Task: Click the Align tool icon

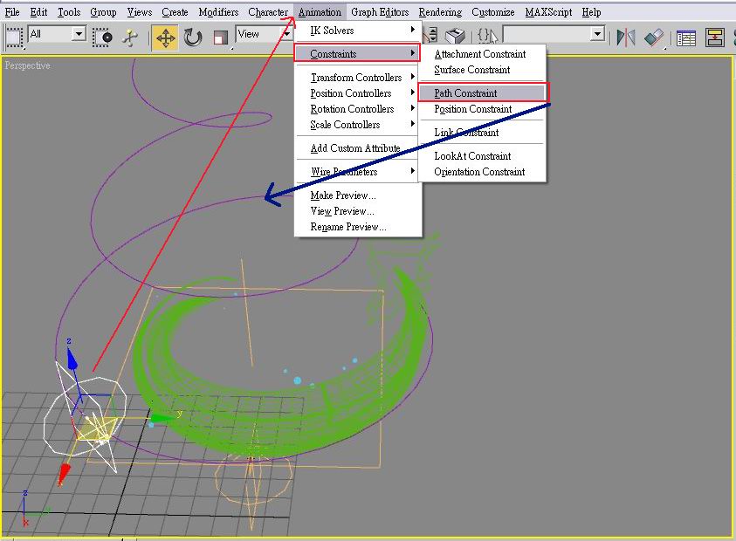Action: (x=654, y=37)
